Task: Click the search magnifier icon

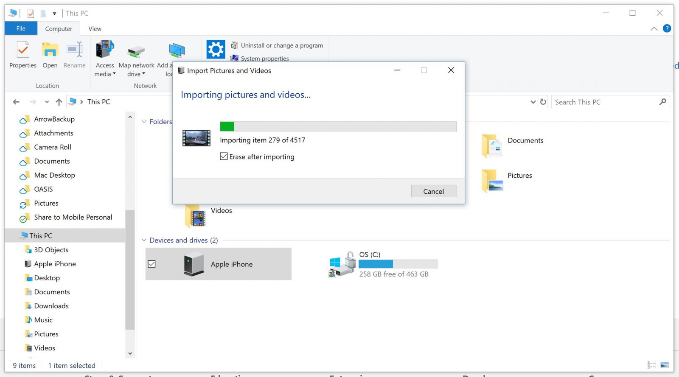Action: (662, 102)
